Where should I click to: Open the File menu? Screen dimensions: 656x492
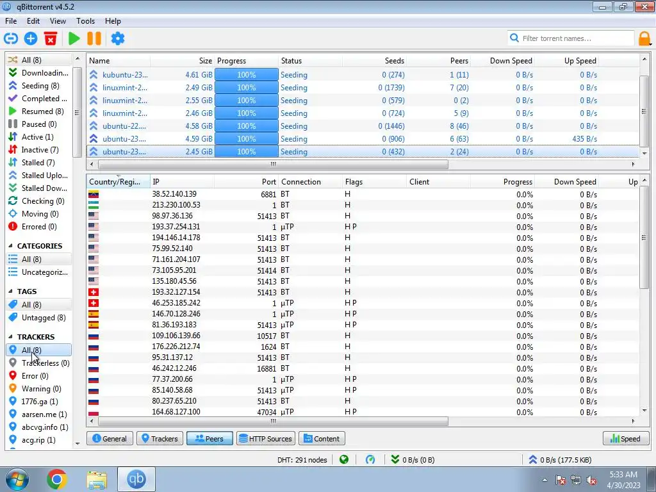(x=11, y=21)
